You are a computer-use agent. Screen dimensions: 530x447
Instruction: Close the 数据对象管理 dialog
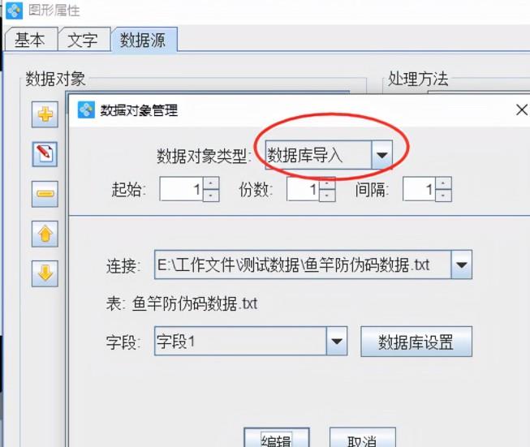(522, 110)
